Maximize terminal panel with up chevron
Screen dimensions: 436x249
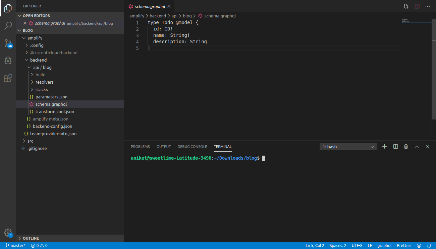pyautogui.click(x=417, y=147)
